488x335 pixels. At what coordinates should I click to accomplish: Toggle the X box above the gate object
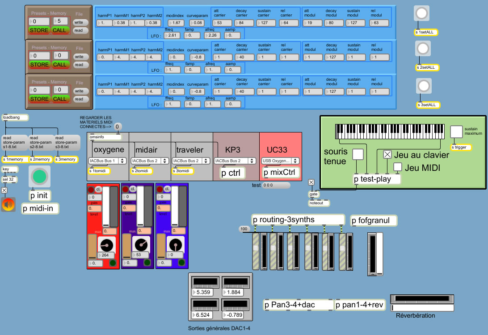(x=311, y=182)
